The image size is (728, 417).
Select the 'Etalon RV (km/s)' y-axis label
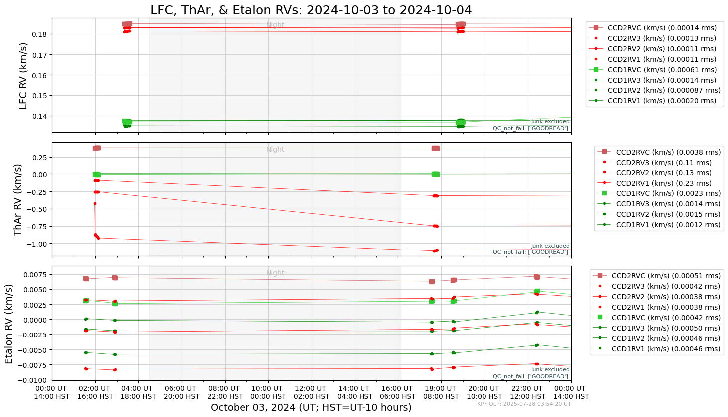point(9,324)
